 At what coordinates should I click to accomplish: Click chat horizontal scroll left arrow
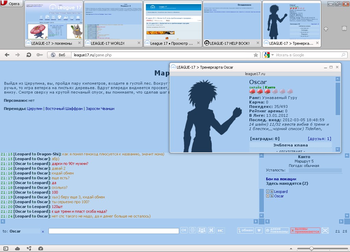(x=3, y=221)
